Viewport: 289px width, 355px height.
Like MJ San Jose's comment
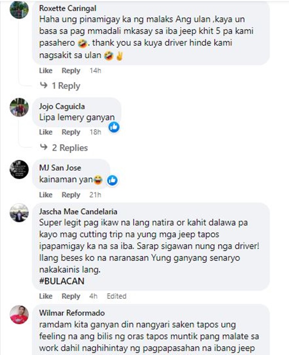click(46, 195)
